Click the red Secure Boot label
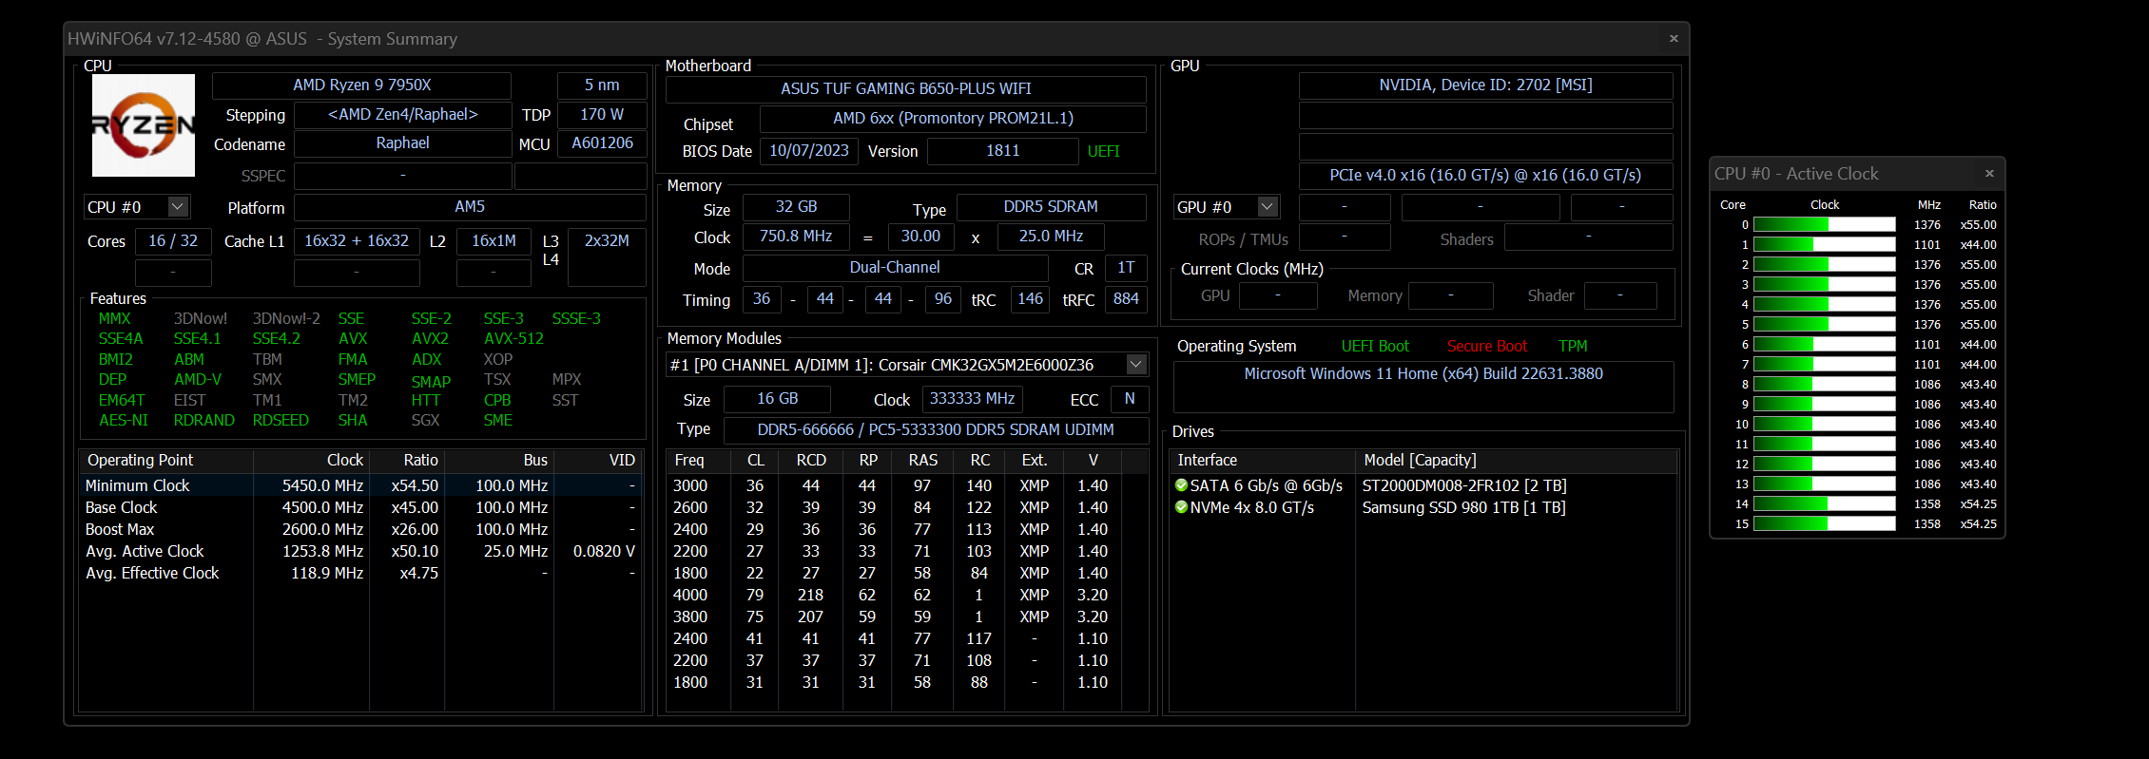This screenshot has height=759, width=2149. click(x=1486, y=347)
